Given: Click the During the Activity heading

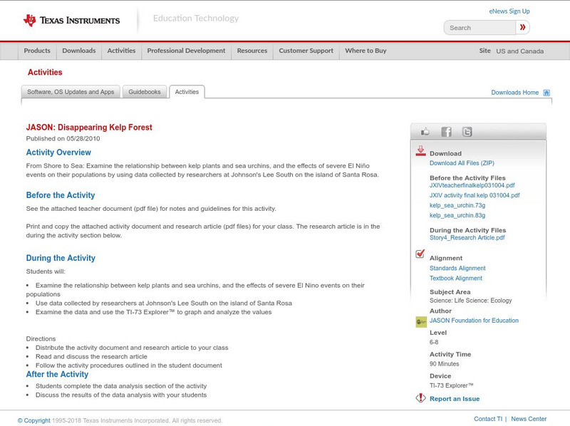Looking at the screenshot, I should [x=61, y=258].
